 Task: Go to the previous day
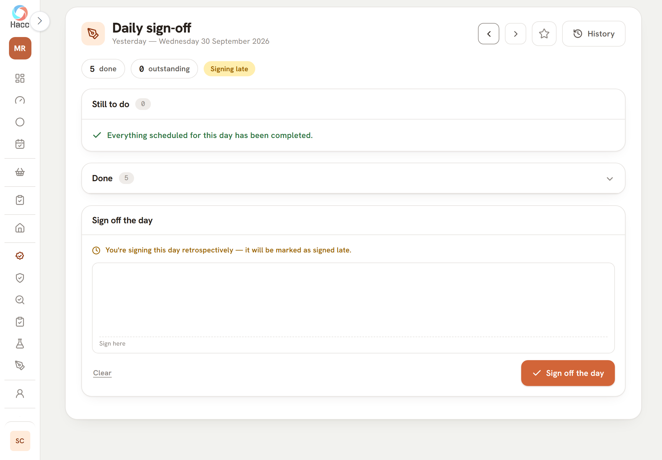pyautogui.click(x=488, y=34)
